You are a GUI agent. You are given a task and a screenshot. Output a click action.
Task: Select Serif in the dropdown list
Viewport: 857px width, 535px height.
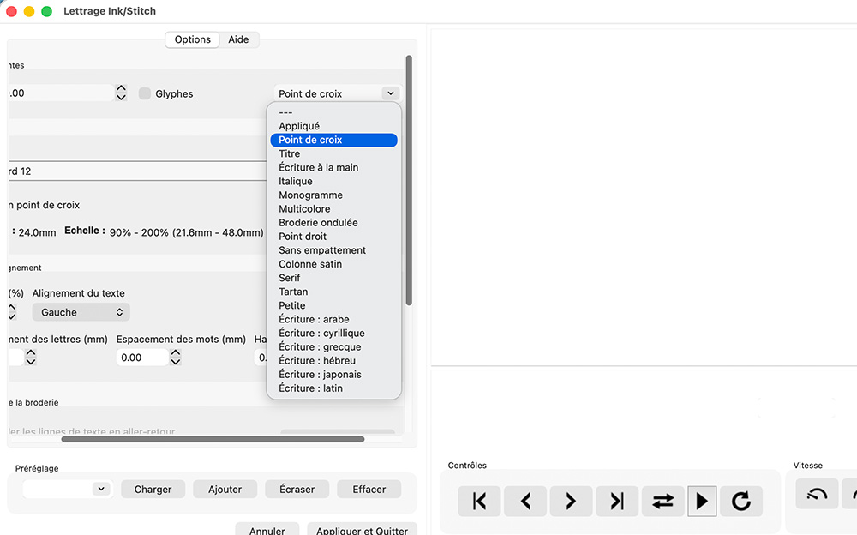click(x=334, y=278)
